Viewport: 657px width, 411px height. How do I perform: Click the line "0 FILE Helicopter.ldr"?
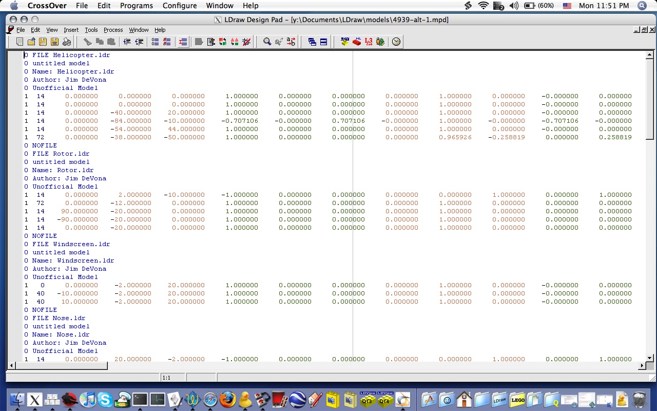click(67, 55)
